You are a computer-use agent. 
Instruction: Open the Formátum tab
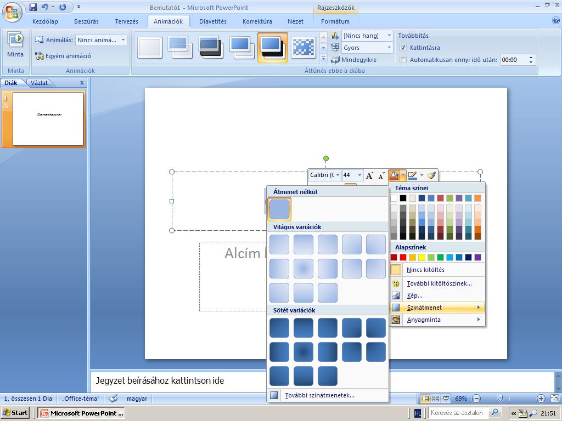(x=335, y=21)
